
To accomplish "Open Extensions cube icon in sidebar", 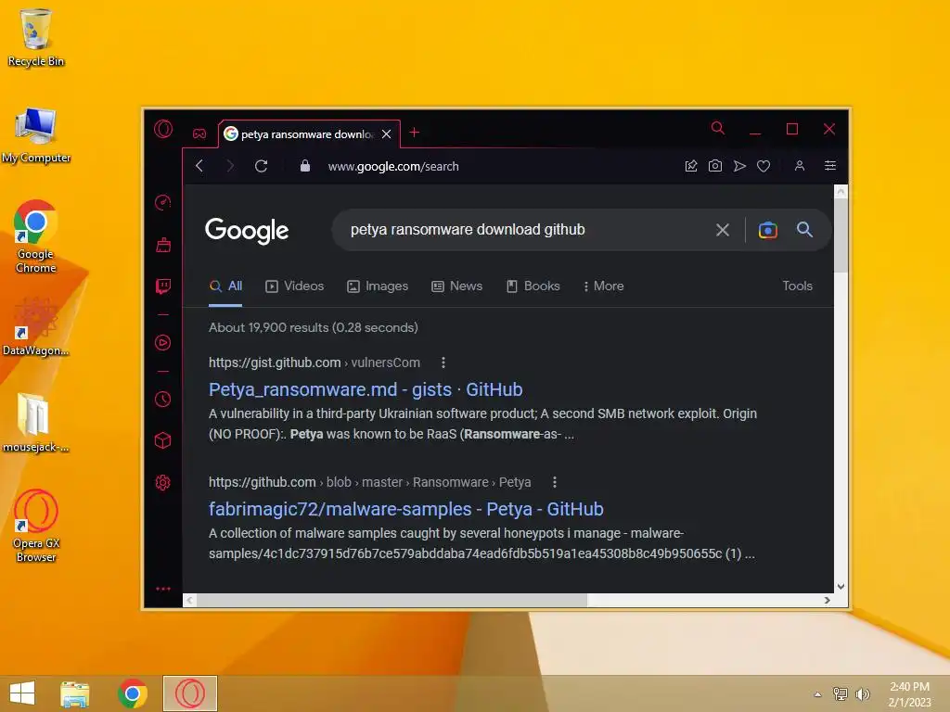I will (x=163, y=440).
